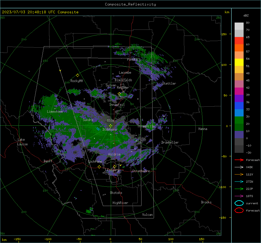The image size is (261, 243).
Task: Click the white 04DK arrow icon
Action: point(239,167)
